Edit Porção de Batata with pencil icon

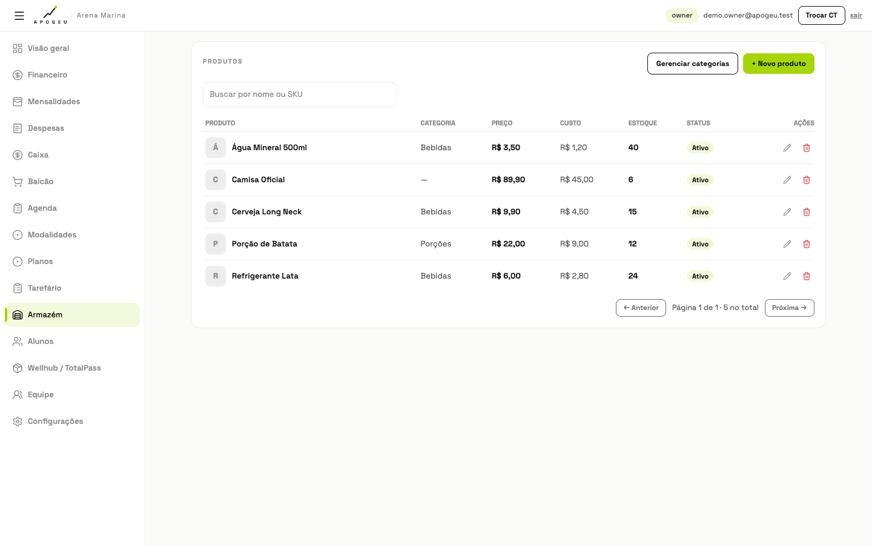[x=787, y=244]
